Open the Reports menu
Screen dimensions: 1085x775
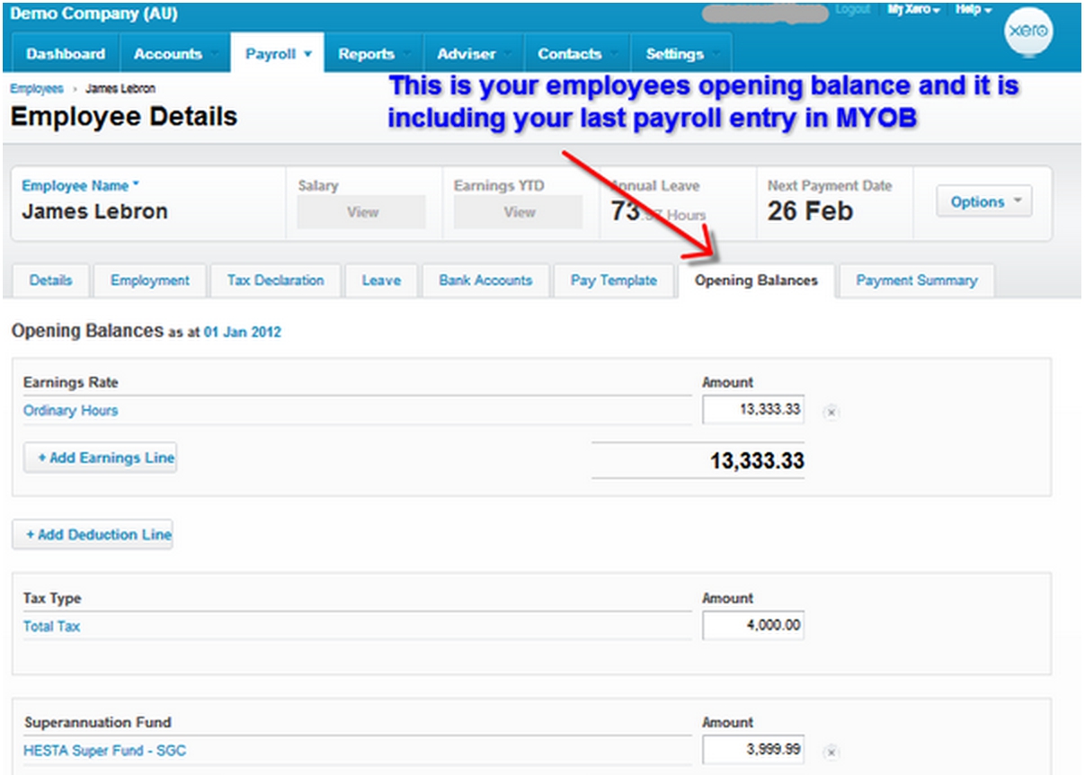click(372, 54)
